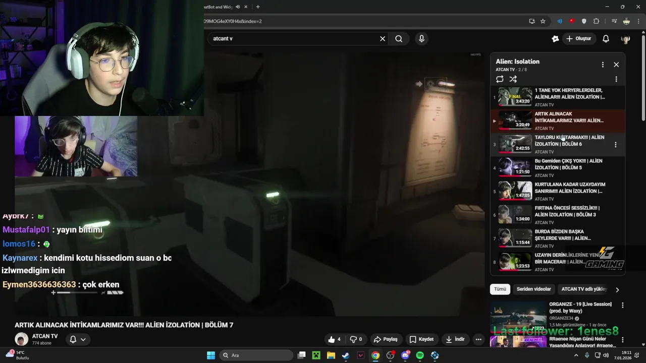Click the Paylaş share button
The width and height of the screenshot is (646, 363).
[x=386, y=339]
